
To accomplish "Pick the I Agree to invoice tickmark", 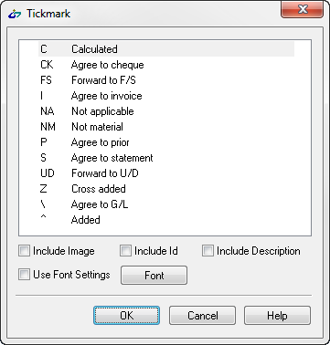I will point(166,96).
